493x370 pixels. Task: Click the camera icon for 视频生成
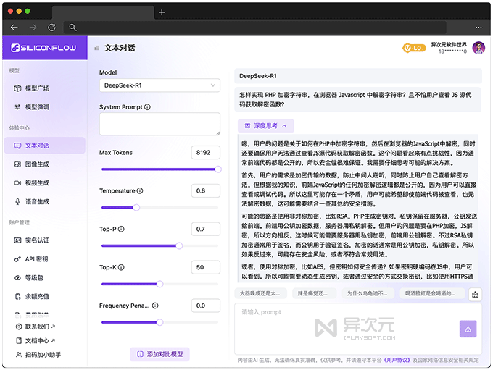17,182
